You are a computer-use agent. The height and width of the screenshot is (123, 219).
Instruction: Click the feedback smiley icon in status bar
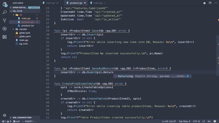(x=215, y=121)
